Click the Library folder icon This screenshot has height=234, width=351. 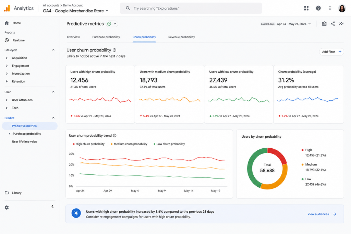coord(7,193)
